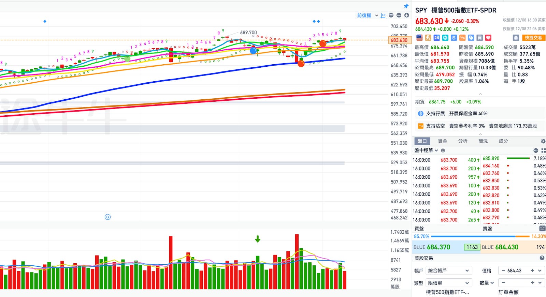546x297 pixels.
Task: Click the 支持沽空 short-selling support row
Action: coord(479,126)
